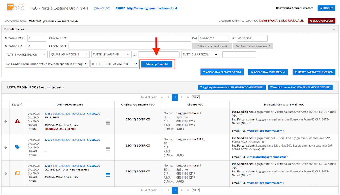The image size is (340, 195).
Task: Toggle the 'Prima i più vecchi' sort order
Action: pyautogui.click(x=156, y=64)
